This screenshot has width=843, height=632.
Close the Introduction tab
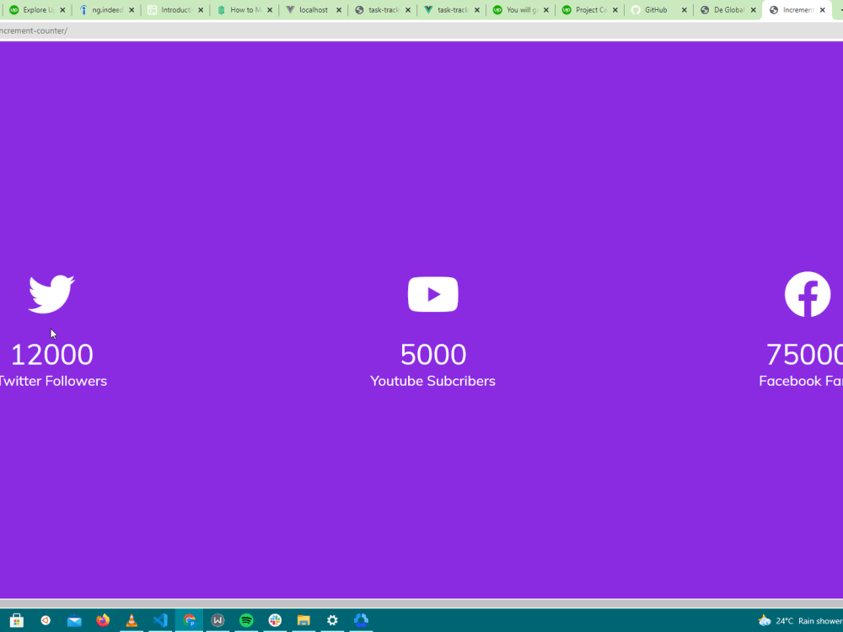pyautogui.click(x=201, y=9)
